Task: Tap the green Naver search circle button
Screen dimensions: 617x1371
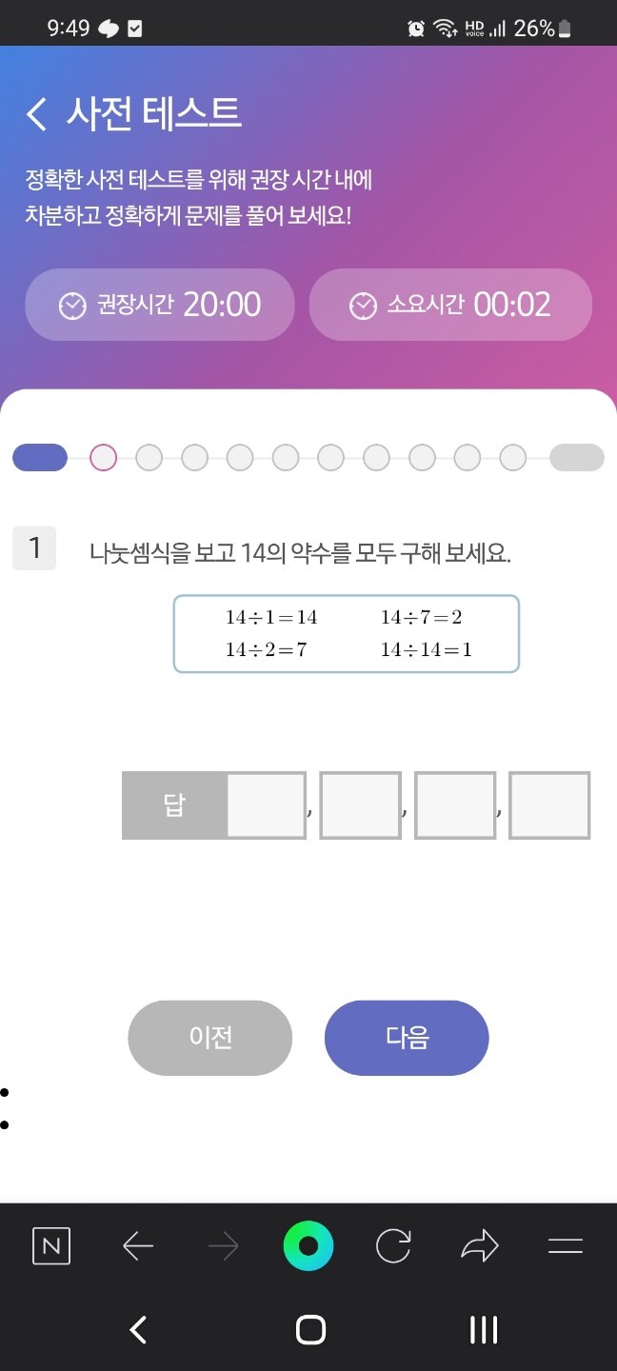Action: tap(308, 1245)
